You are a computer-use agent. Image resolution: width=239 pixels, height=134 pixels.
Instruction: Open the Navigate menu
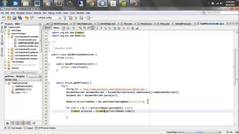pos(20,13)
